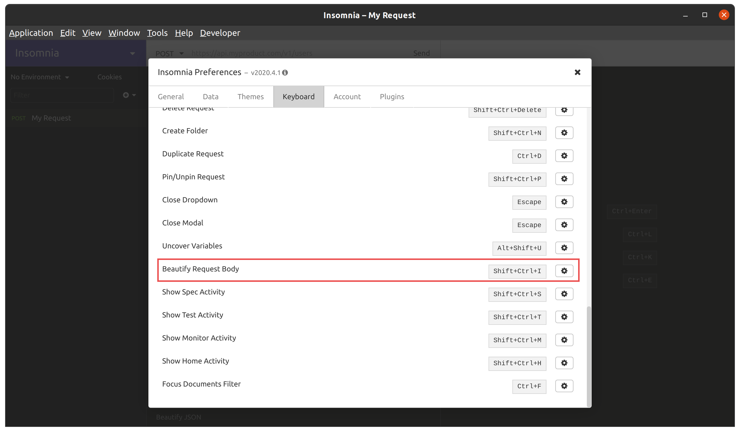Open the Tools menu
Viewport: 740px width, 432px height.
point(157,33)
